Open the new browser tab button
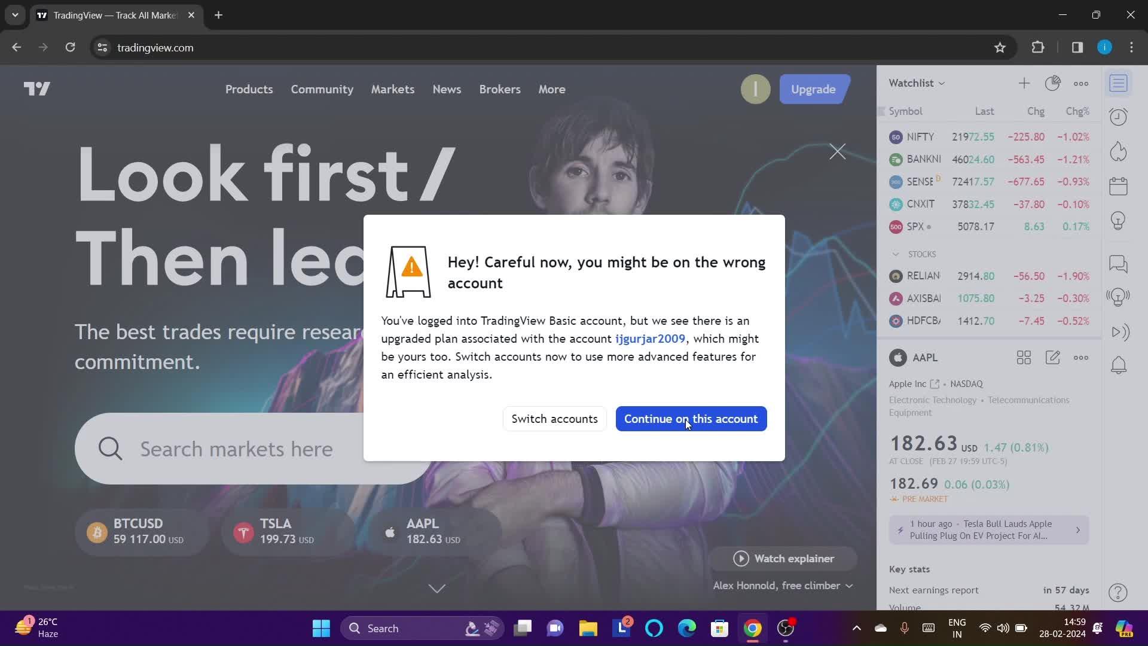 218,15
